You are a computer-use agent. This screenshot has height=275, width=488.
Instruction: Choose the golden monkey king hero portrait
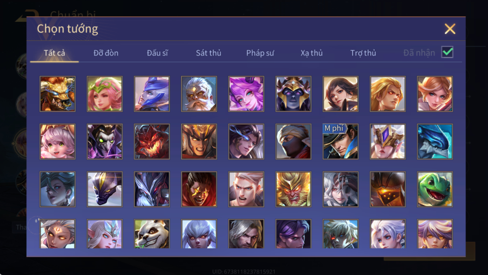click(x=293, y=189)
